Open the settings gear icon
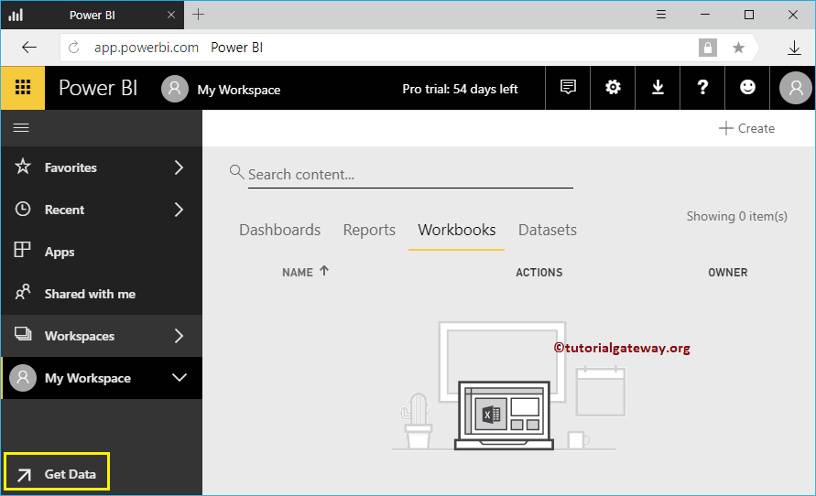 tap(613, 87)
